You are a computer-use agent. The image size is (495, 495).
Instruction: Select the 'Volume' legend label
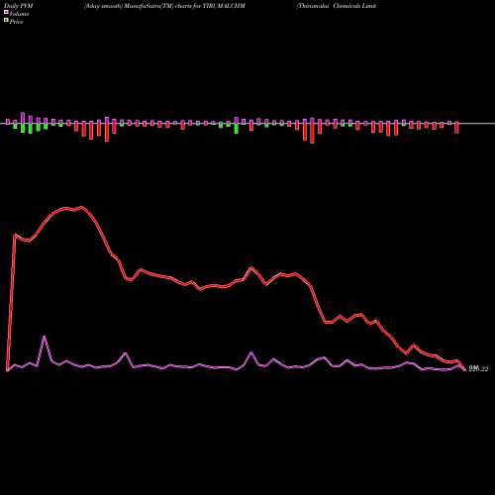[x=19, y=14]
